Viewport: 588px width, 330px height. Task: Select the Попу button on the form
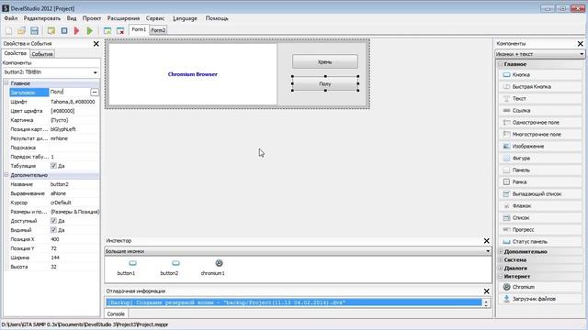[x=325, y=83]
